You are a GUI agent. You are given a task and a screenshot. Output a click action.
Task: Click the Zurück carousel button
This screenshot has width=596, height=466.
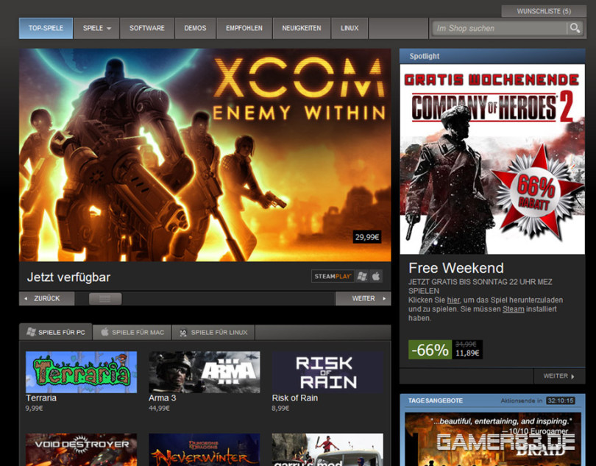point(47,299)
